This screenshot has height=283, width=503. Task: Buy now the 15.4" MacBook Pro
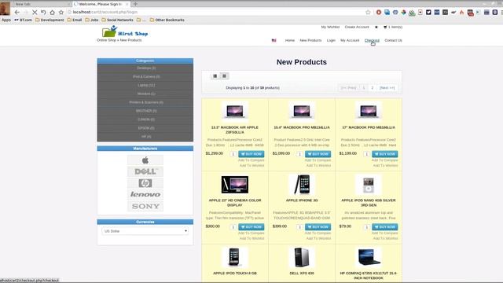(x=318, y=154)
